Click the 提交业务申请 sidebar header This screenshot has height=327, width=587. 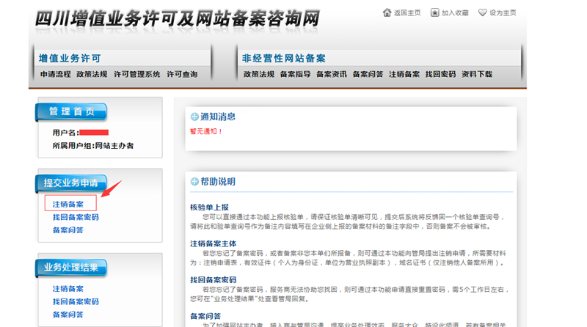tap(71, 183)
